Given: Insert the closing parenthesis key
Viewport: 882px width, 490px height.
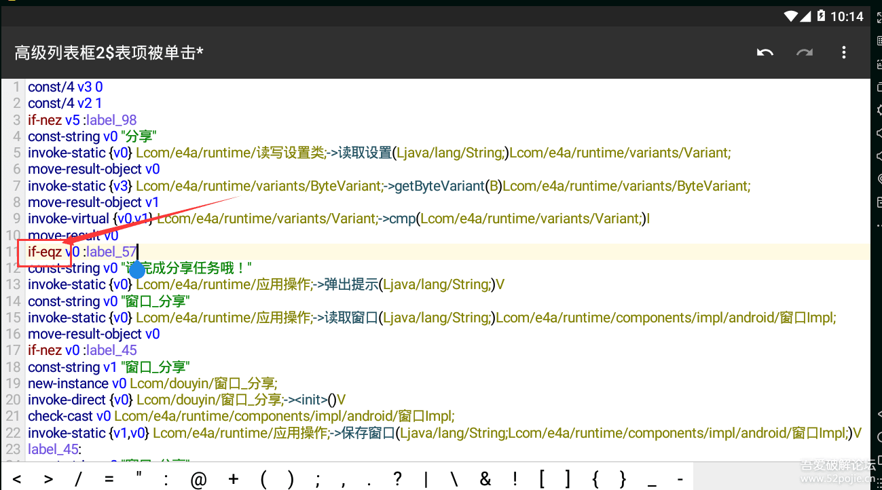Looking at the screenshot, I should point(291,480).
